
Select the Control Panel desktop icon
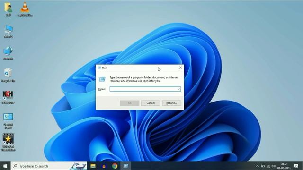point(8,121)
